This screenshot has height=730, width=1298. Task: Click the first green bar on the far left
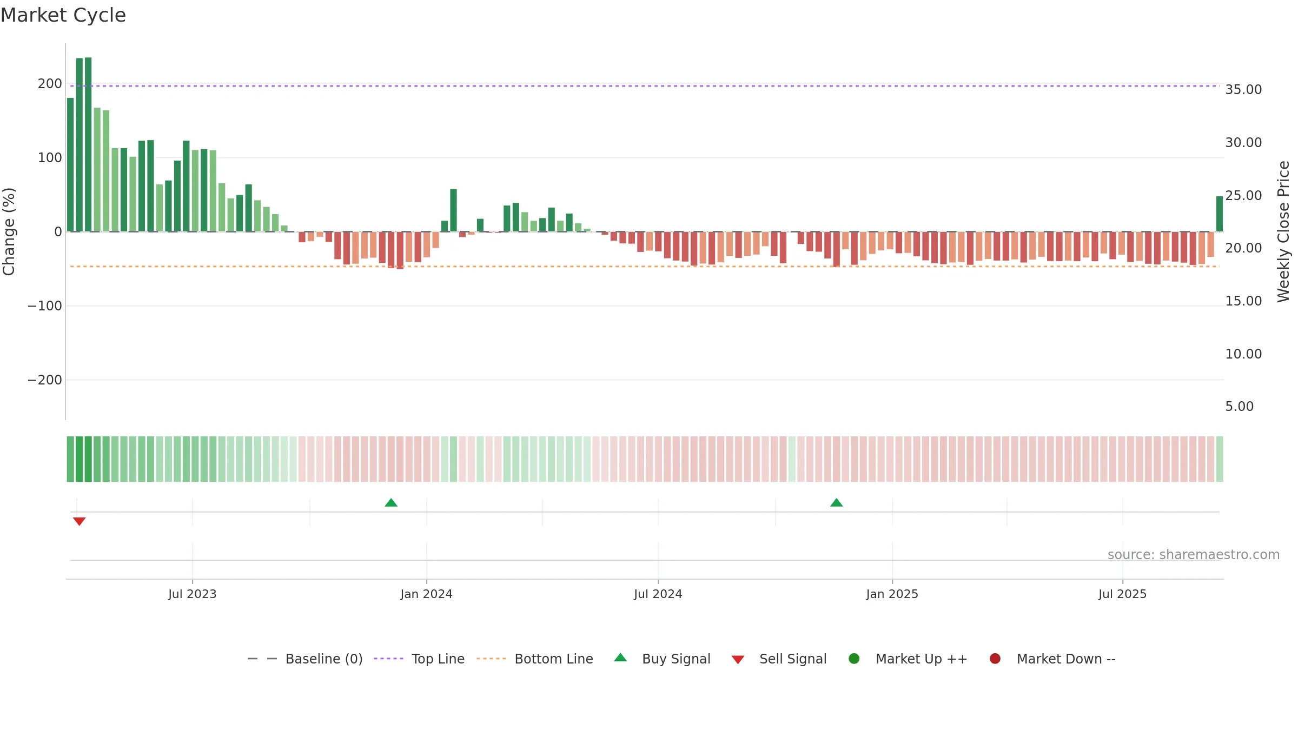pos(70,165)
